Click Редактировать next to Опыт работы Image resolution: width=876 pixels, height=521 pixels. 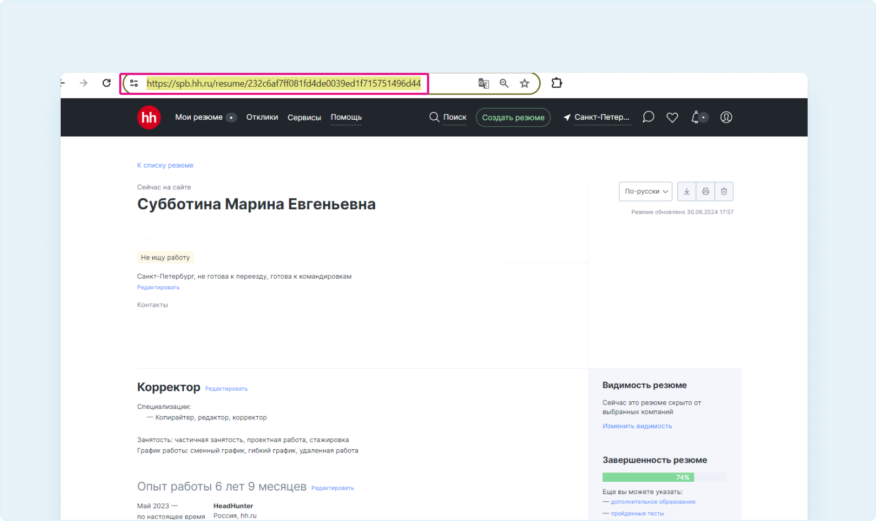click(333, 488)
